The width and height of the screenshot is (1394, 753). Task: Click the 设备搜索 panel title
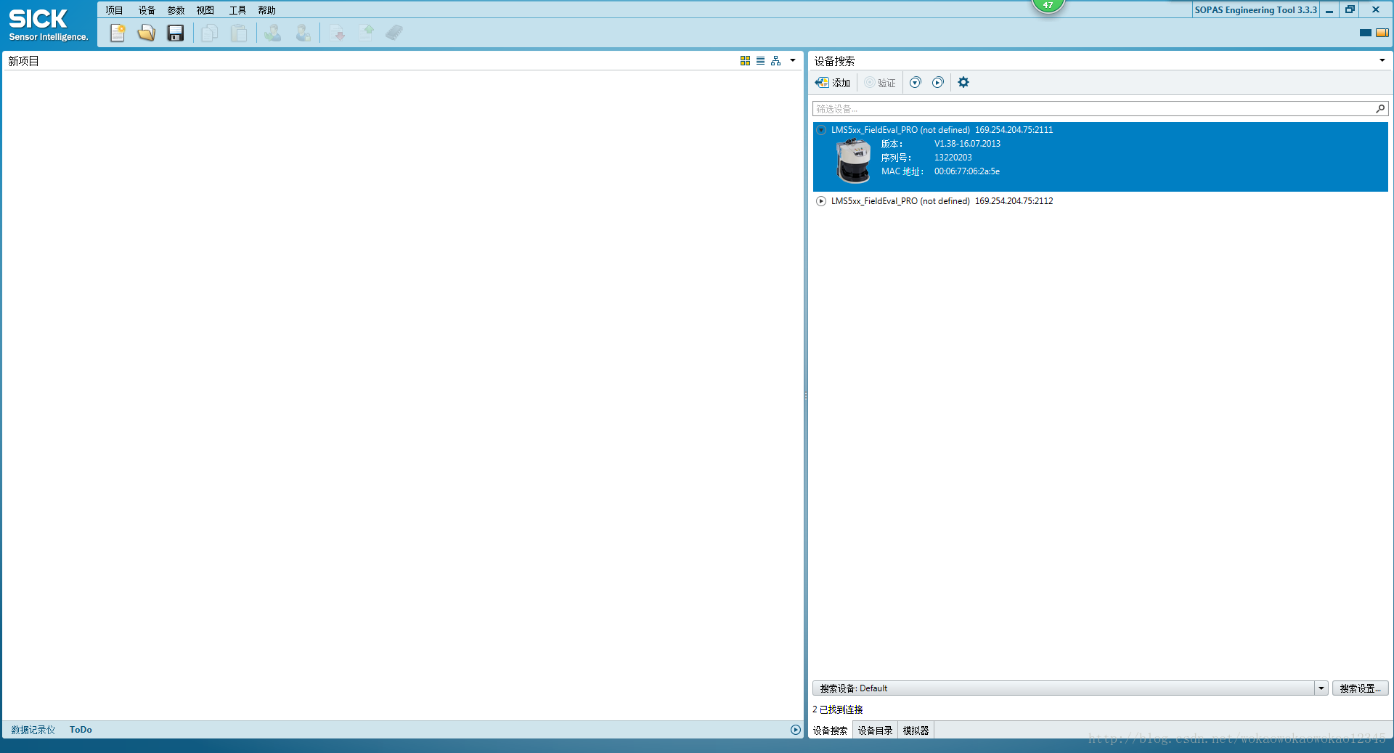[834, 61]
